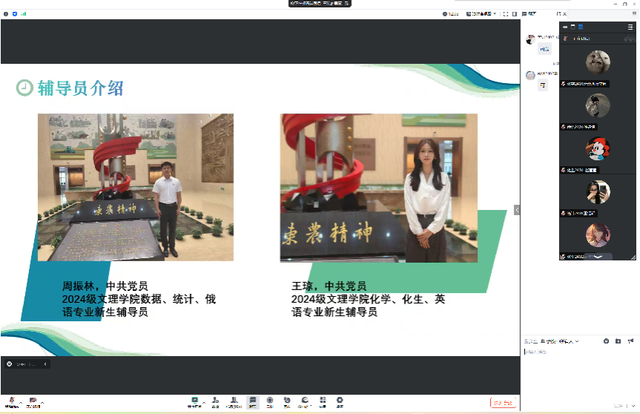Select the first participant video avatar
Image resolution: width=640 pixels, height=414 pixels.
pyautogui.click(x=598, y=62)
